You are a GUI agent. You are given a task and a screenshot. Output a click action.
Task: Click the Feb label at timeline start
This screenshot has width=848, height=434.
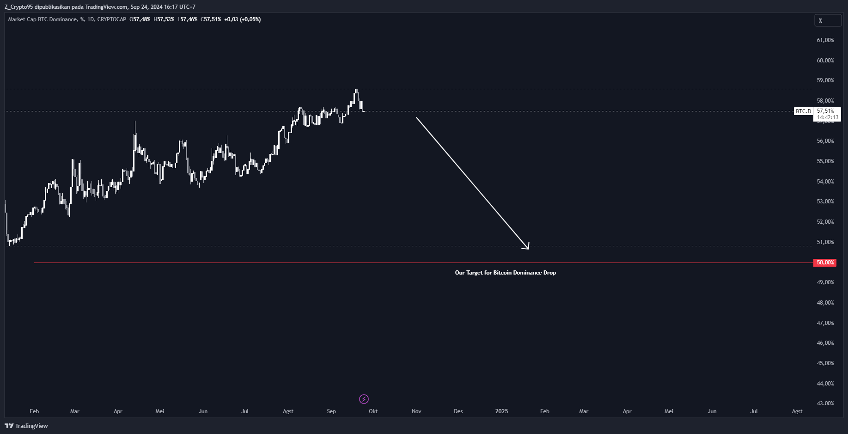pos(34,411)
